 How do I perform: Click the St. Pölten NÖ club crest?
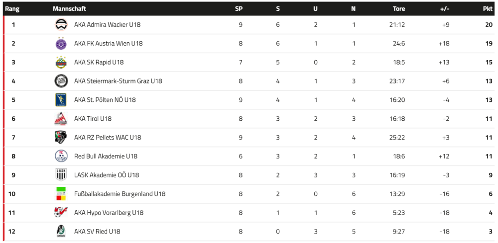tap(61, 100)
